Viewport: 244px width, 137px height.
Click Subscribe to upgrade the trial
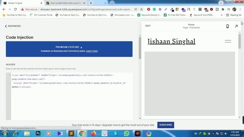(165, 125)
